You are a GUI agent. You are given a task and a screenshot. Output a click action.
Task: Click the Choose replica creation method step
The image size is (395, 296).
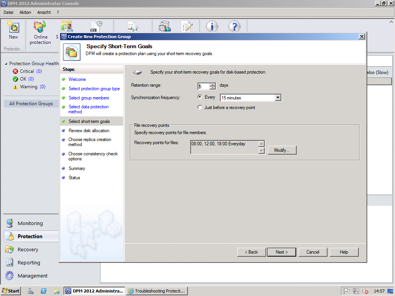click(x=89, y=142)
